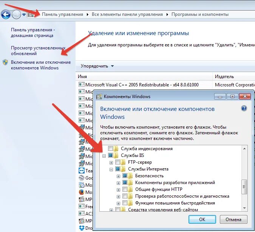The image size is (255, 232).
Task: Click the components list scrollbar thumb
Action: (x=244, y=187)
